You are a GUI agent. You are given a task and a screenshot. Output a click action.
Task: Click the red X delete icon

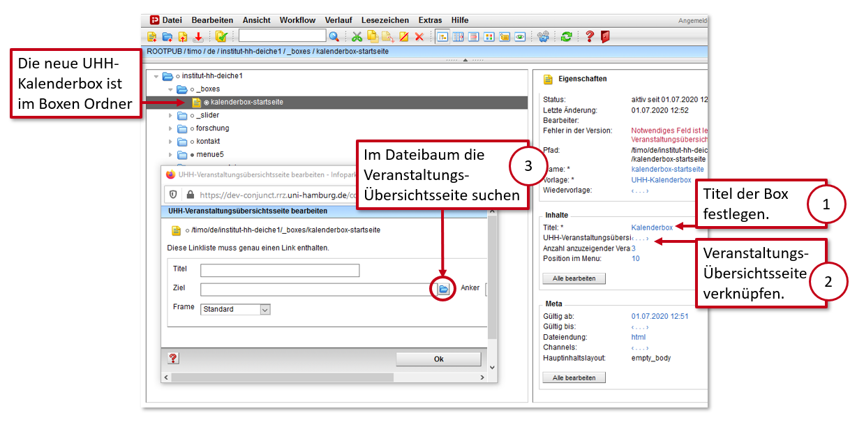[x=419, y=36]
